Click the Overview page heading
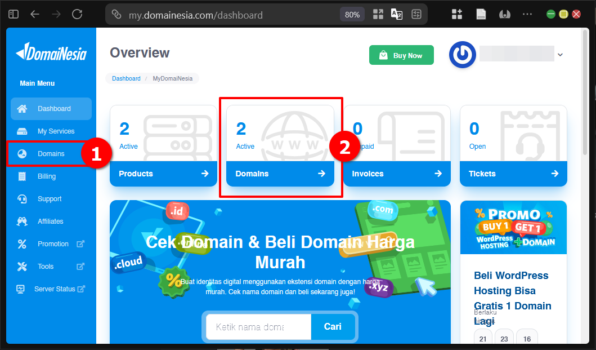Viewport: 596px width, 350px height. tap(140, 52)
